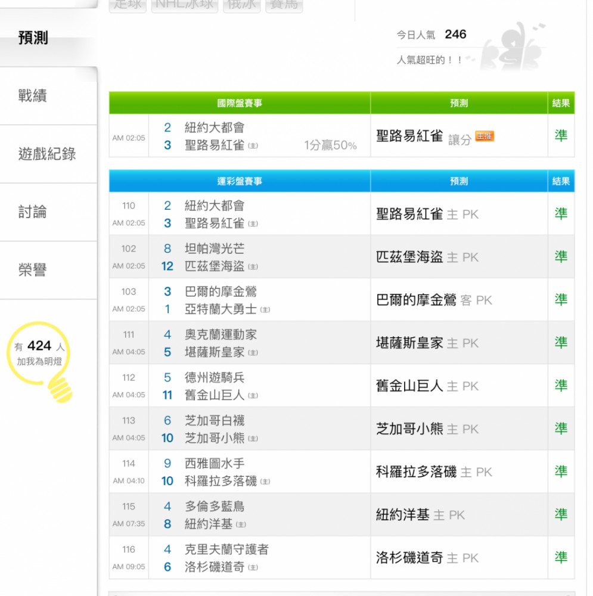This screenshot has height=596, width=593.
Task: Click the 結果 column header in blue table
Action: [x=561, y=181]
